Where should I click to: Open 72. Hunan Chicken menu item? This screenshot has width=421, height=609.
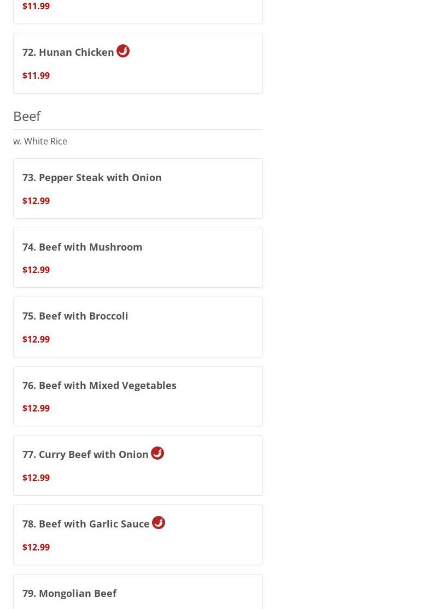click(x=68, y=53)
